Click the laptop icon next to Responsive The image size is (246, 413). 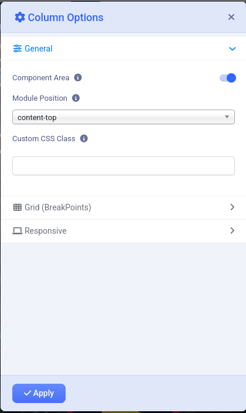point(18,231)
